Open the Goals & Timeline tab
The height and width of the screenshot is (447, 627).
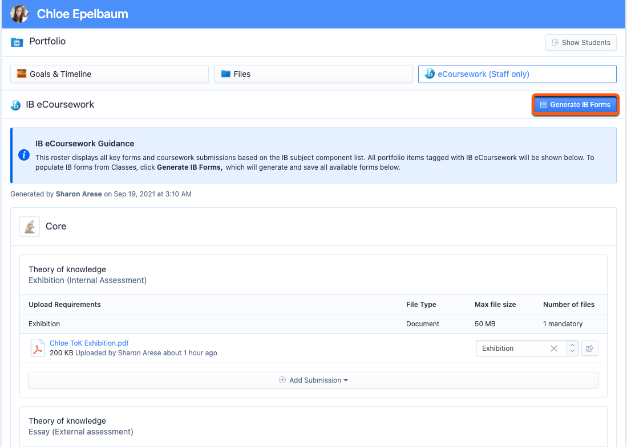(110, 74)
